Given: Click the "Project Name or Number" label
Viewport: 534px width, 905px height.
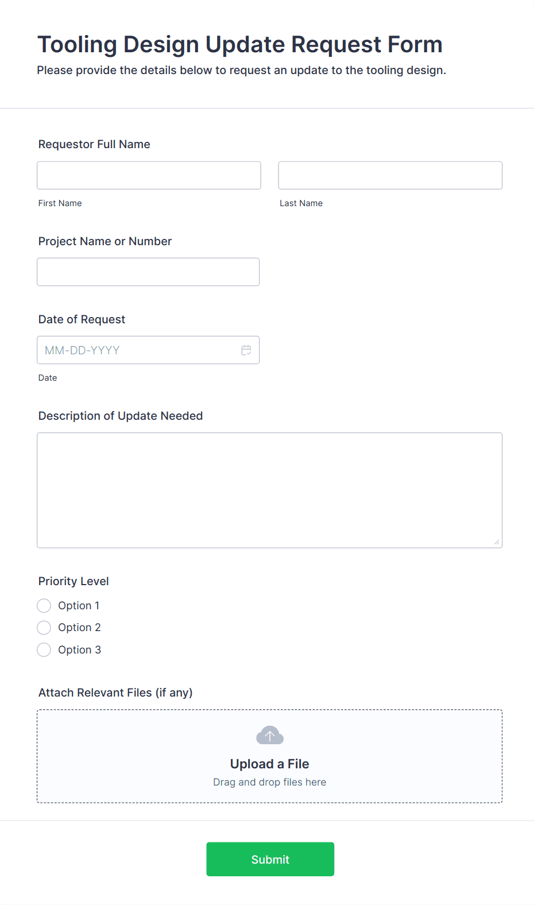Looking at the screenshot, I should tap(105, 241).
